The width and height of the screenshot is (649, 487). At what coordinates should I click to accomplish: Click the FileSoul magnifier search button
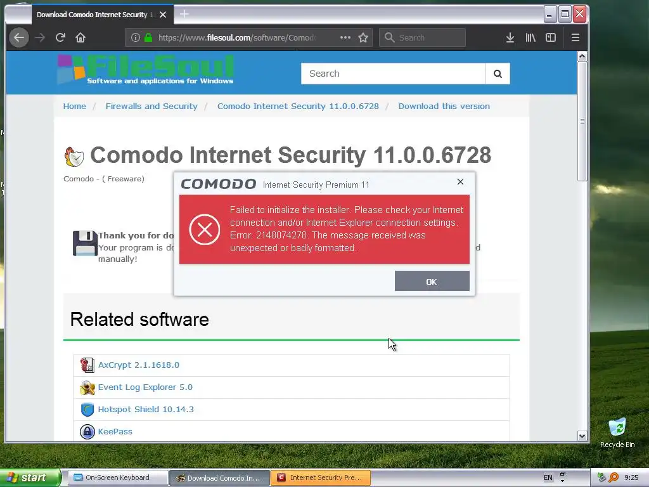pos(498,74)
